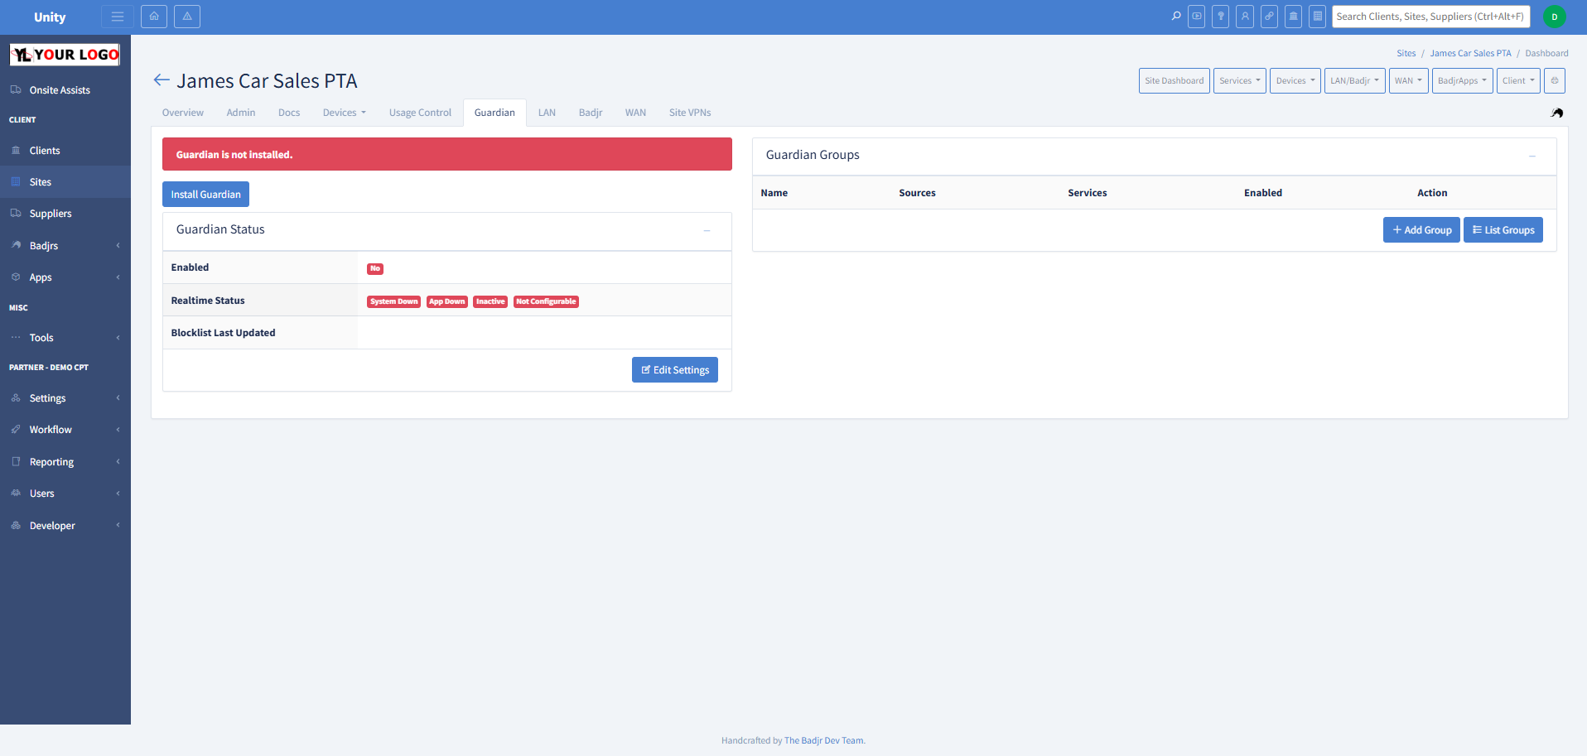Click James Car Sales PTA breadcrumb link
The width and height of the screenshot is (1587, 756).
[1470, 53]
